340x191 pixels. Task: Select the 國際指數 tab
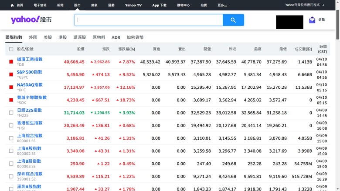point(14,37)
